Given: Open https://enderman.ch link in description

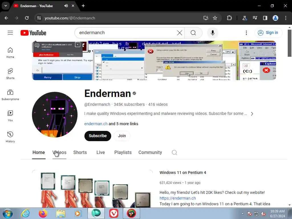Looking at the screenshot, I should tap(178, 198).
